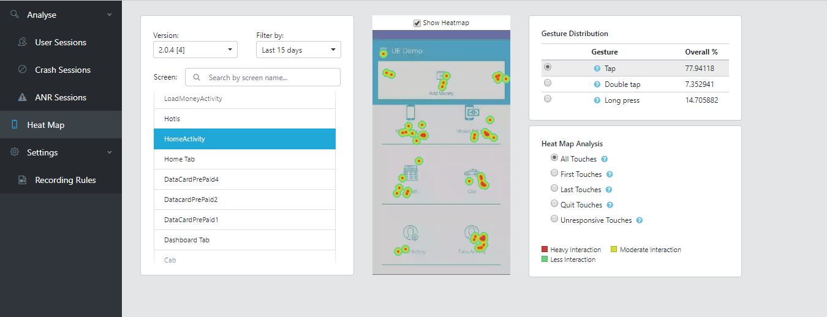Click the Search by screen name field
Screen dimensions: 827x317
[x=263, y=78]
